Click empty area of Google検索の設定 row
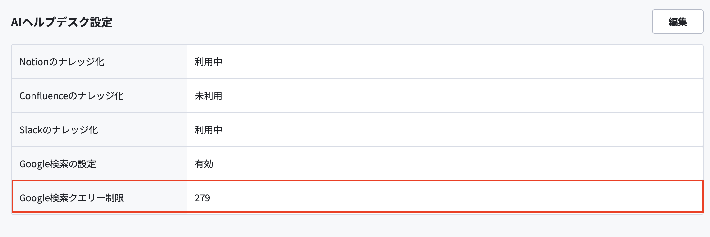This screenshot has height=237, width=710. click(450, 163)
